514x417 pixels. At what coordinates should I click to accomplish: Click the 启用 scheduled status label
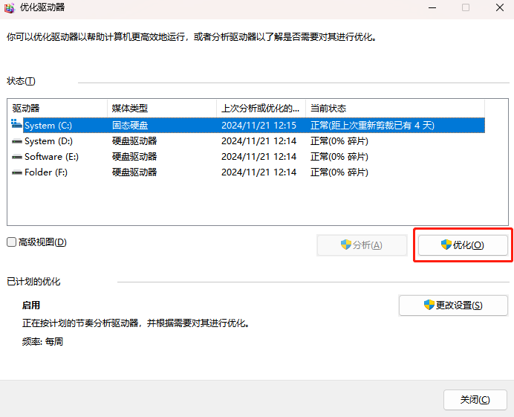point(31,305)
